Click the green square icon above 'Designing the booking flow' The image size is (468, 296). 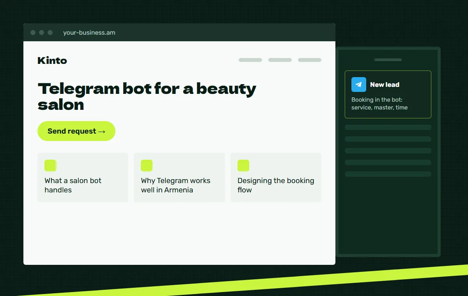tap(243, 166)
